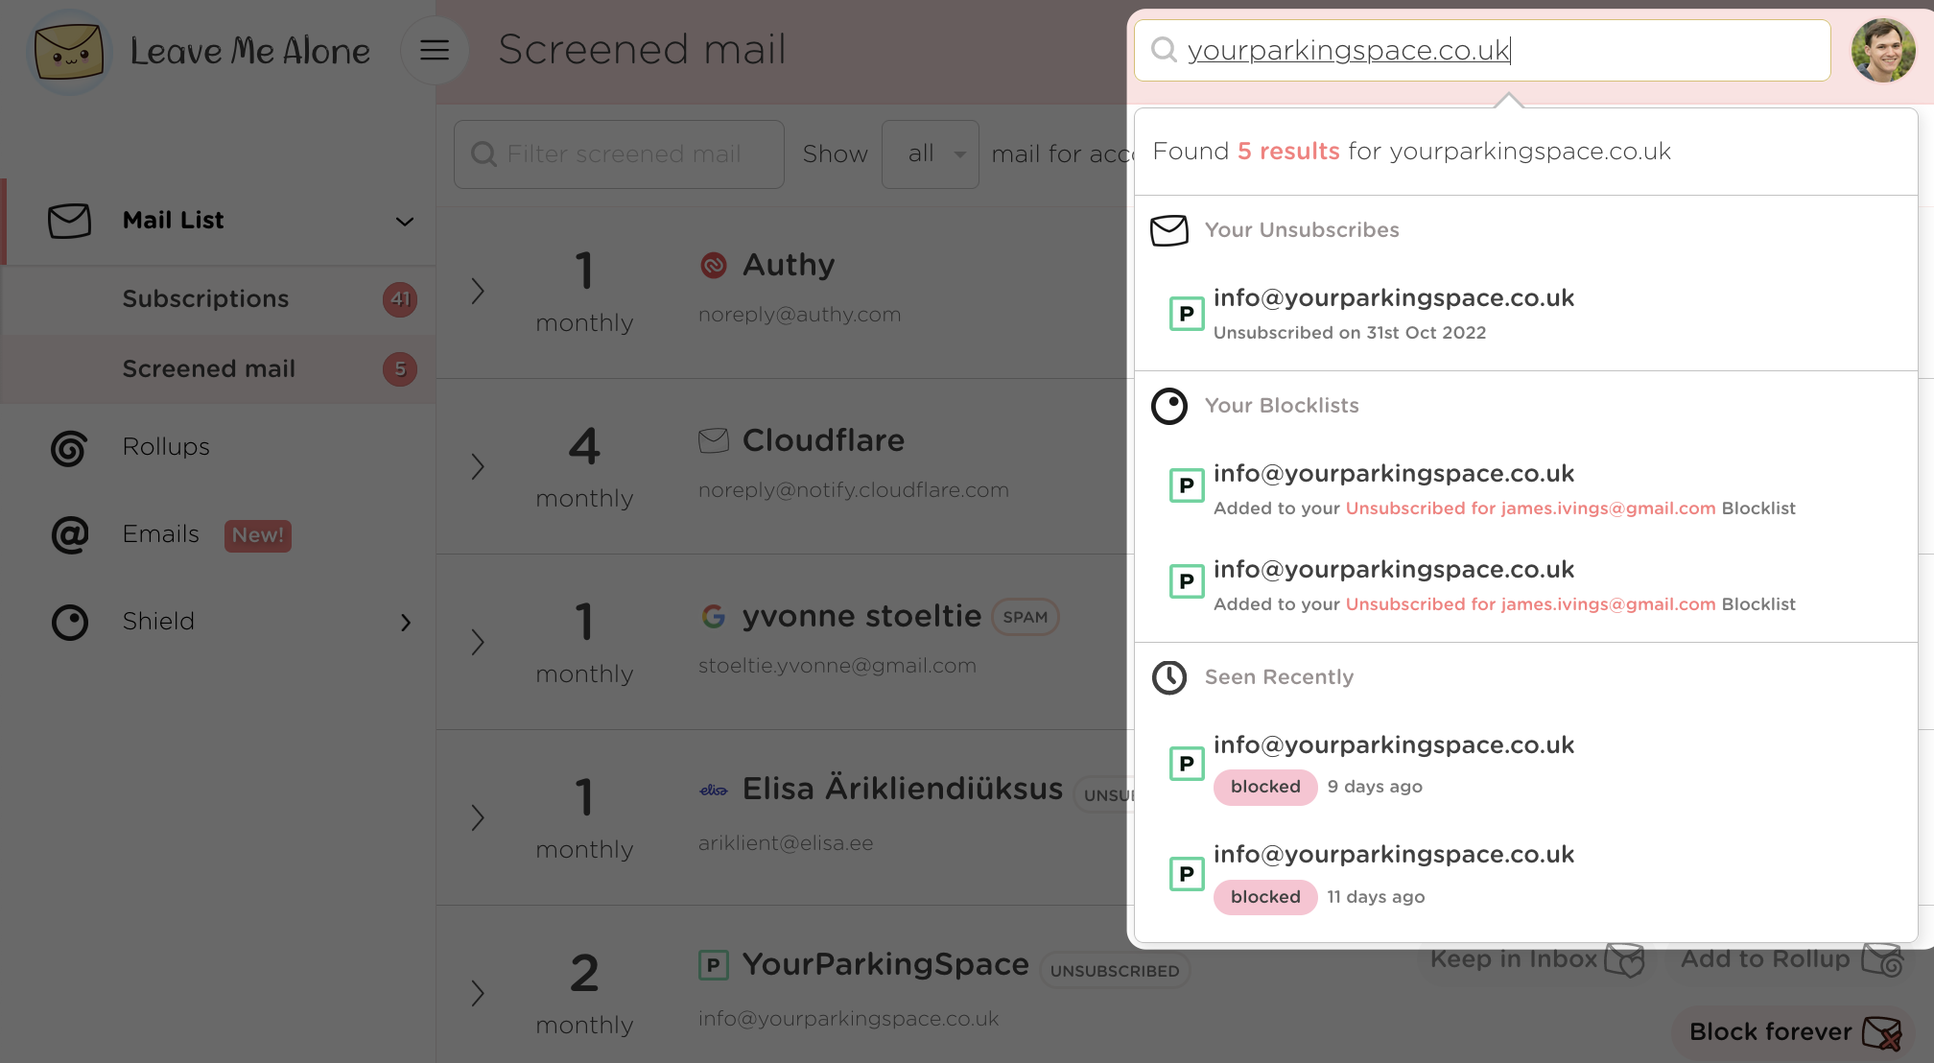
Task: Collapse the Mail List section
Action: pyautogui.click(x=405, y=222)
